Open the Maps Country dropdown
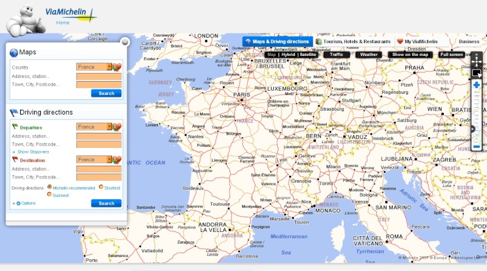 pos(94,67)
